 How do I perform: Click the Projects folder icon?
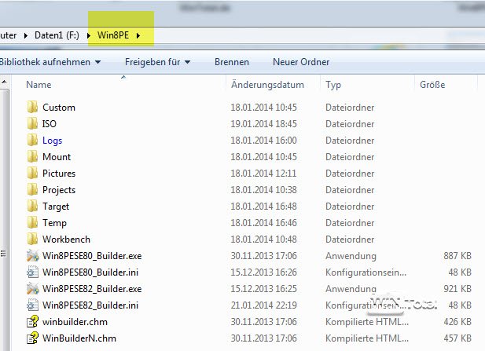coord(32,190)
